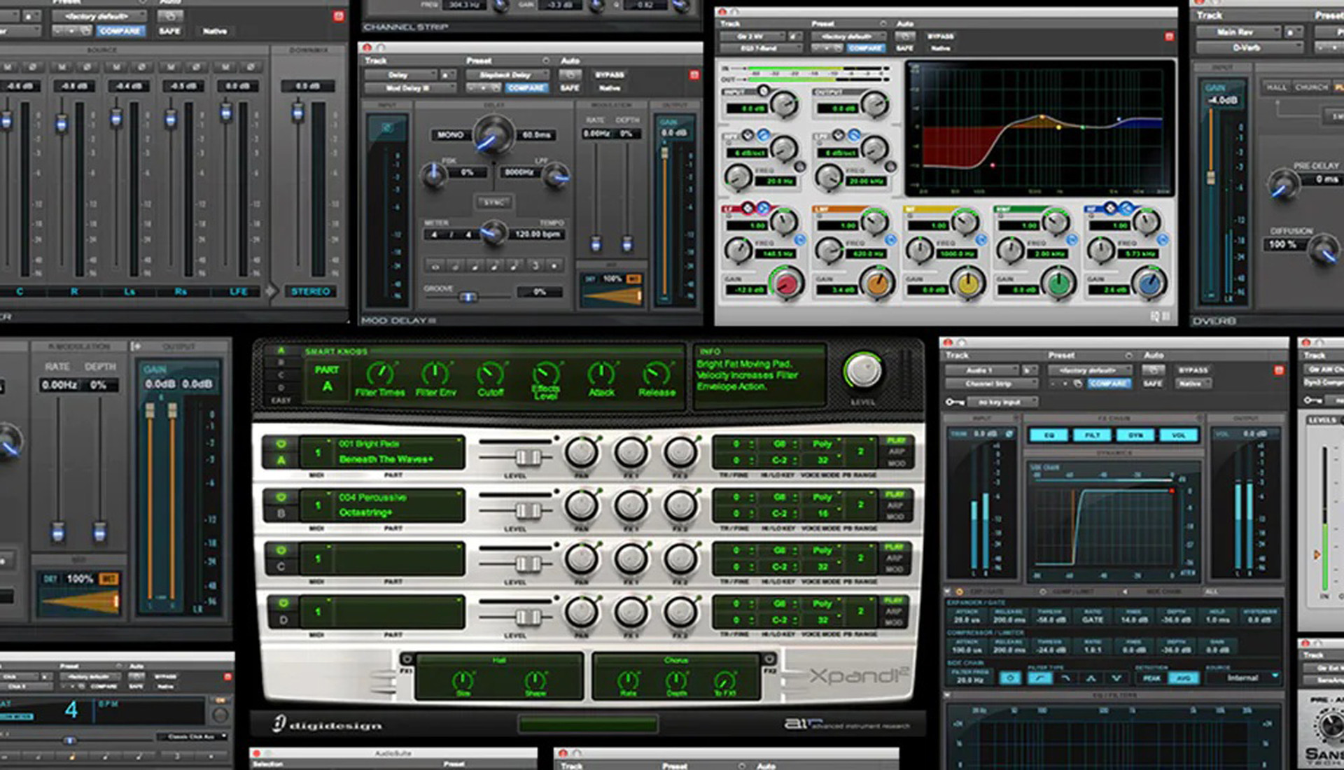Screen dimensions: 1344x770
Task: Click the Groove slider in Mod Delay
Action: click(468, 297)
